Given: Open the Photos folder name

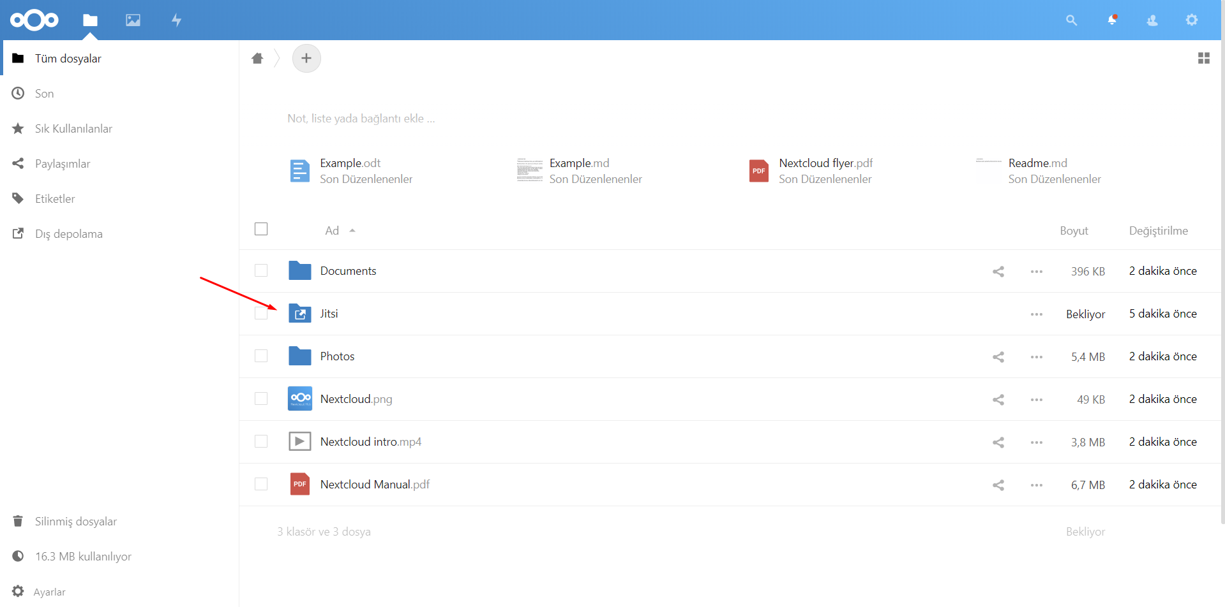Looking at the screenshot, I should (337, 356).
